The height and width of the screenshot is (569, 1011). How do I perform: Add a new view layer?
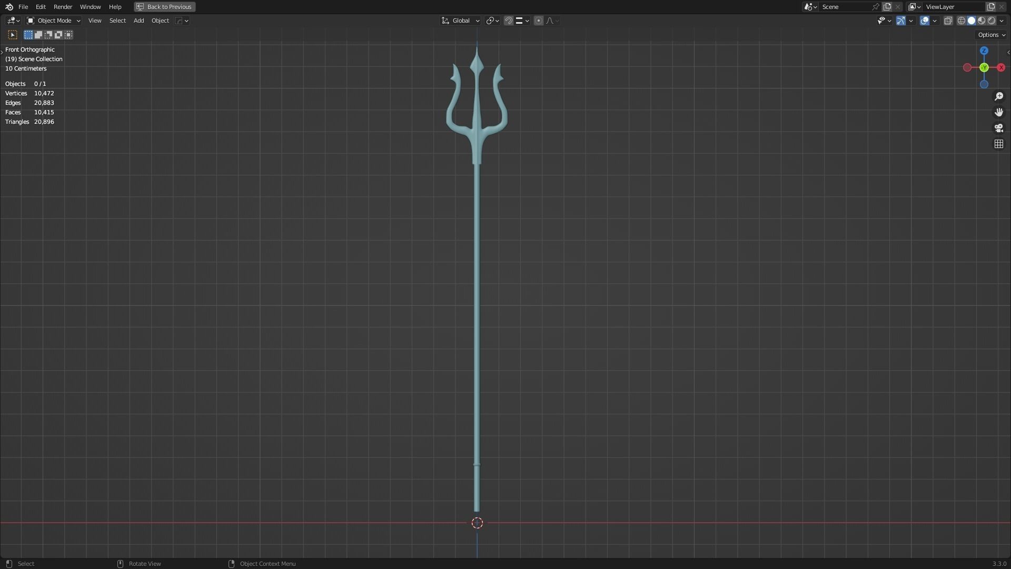point(991,7)
